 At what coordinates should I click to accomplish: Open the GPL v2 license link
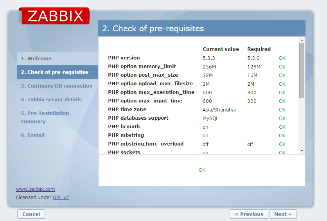[61, 197]
